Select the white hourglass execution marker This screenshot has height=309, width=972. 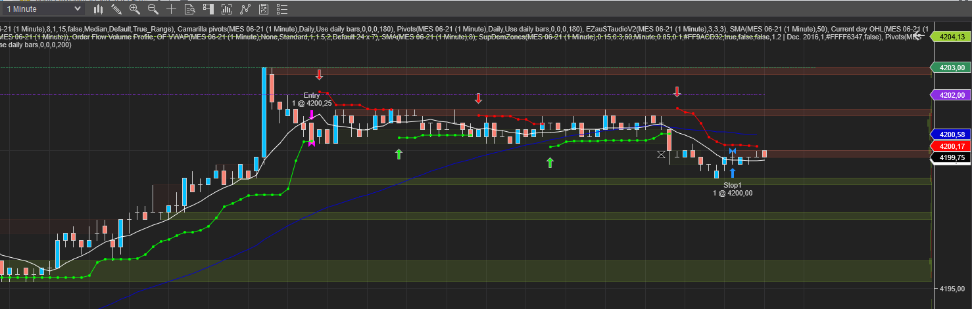(662, 154)
